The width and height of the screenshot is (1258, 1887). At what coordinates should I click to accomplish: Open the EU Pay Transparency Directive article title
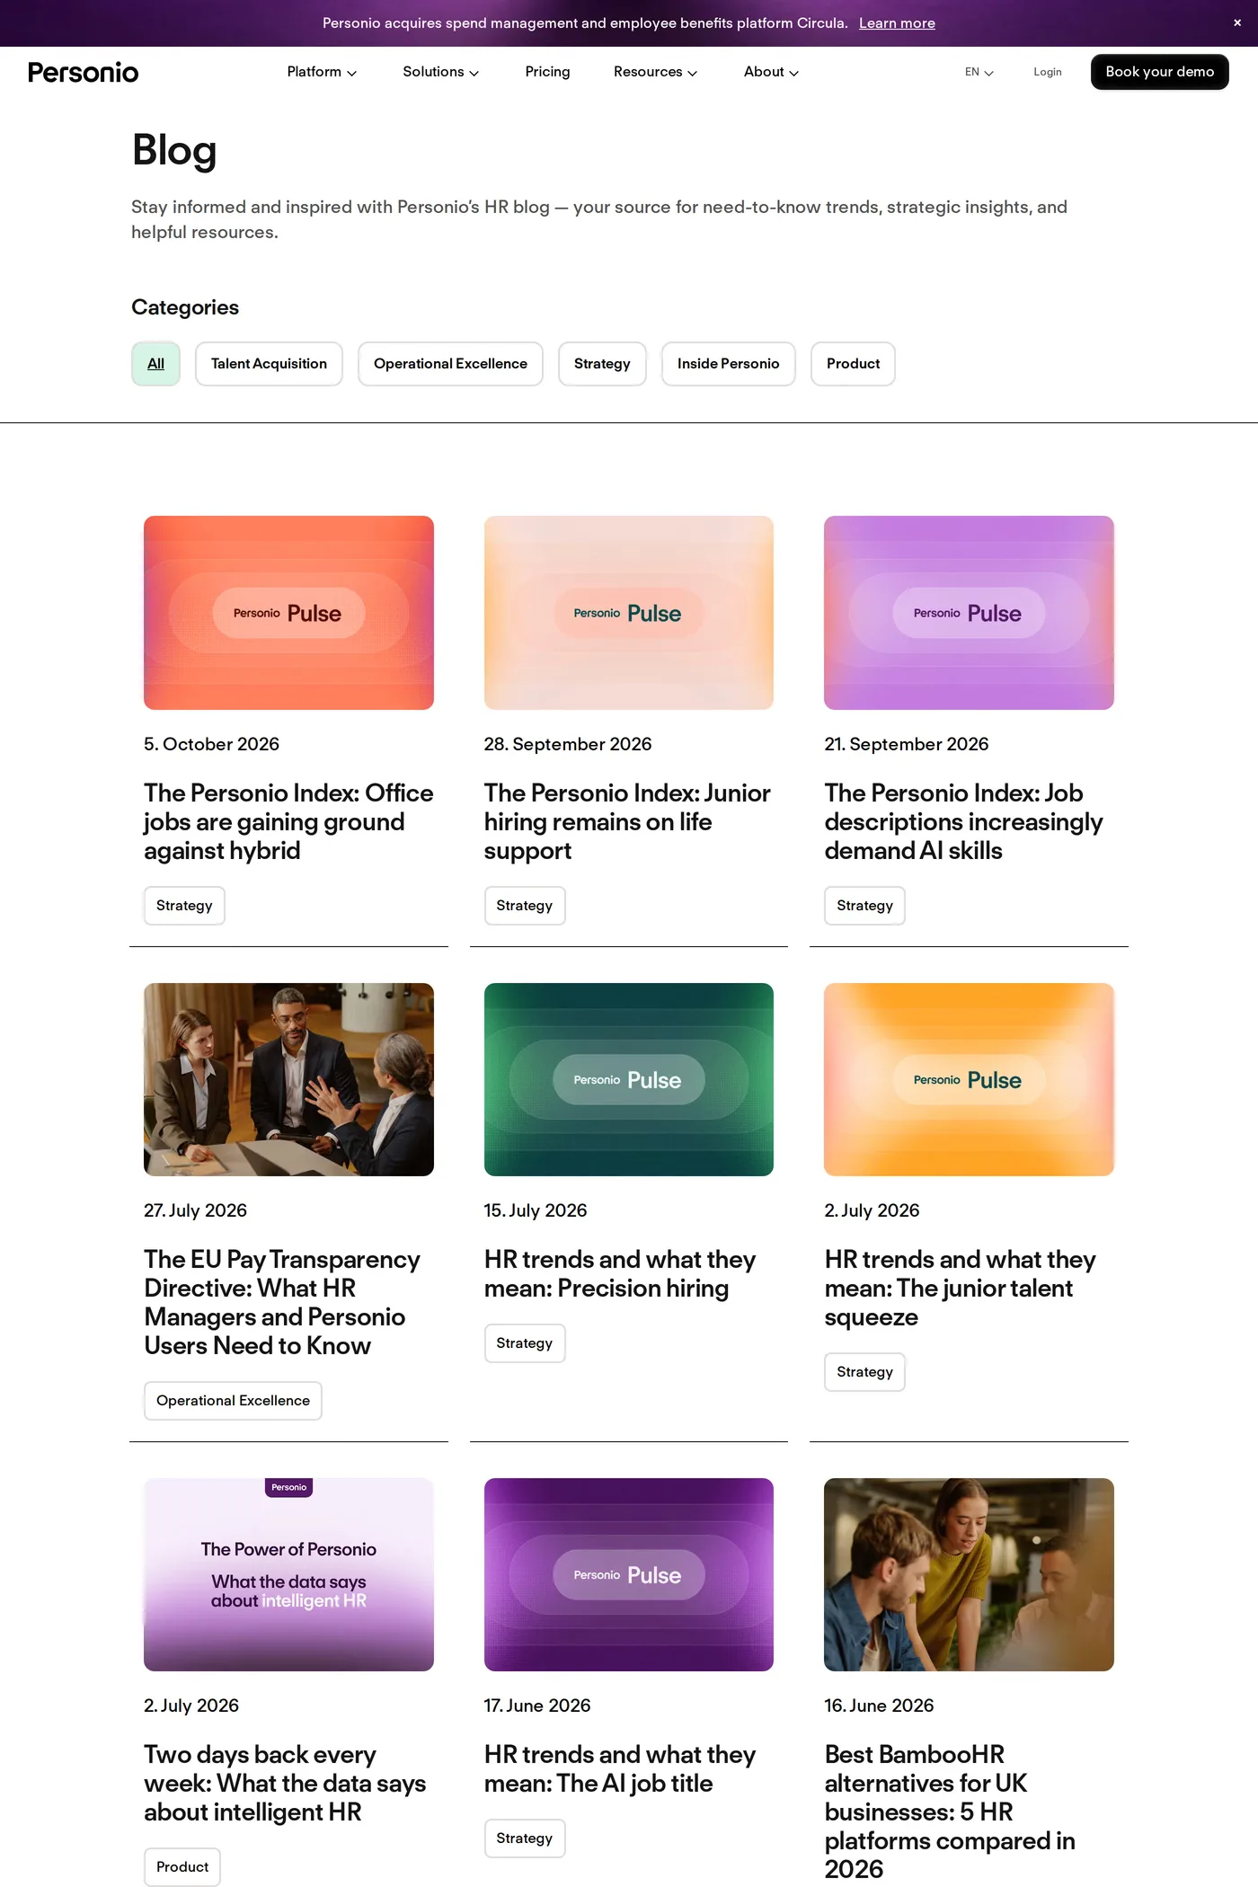282,1303
